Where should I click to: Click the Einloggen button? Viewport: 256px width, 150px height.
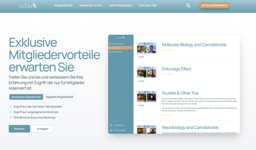point(42,129)
